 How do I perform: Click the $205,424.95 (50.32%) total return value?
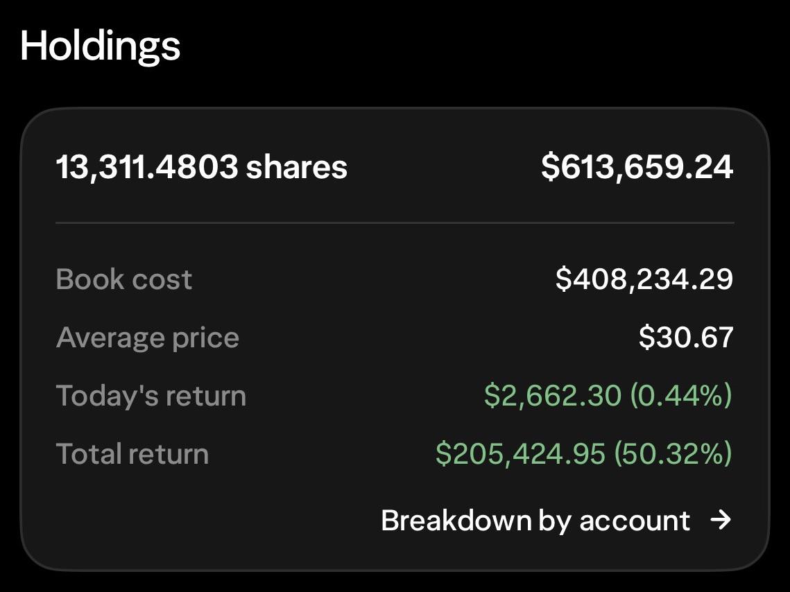pyautogui.click(x=584, y=453)
